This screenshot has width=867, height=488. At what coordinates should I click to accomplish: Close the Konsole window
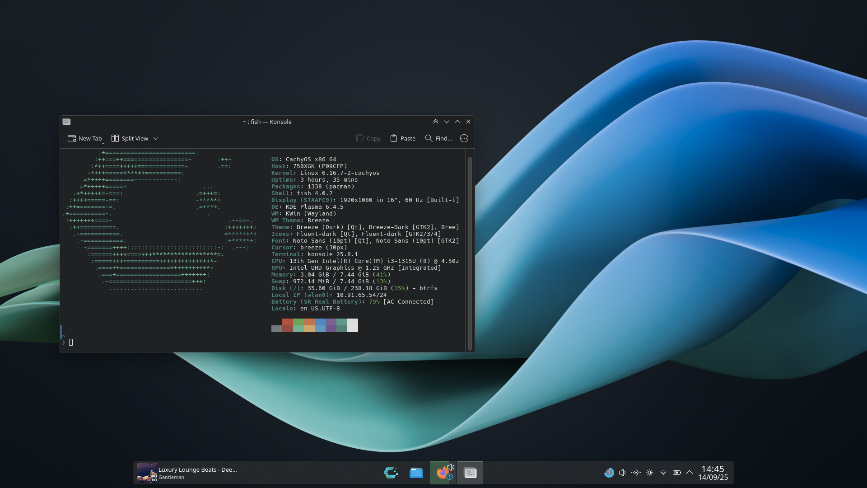pyautogui.click(x=468, y=122)
